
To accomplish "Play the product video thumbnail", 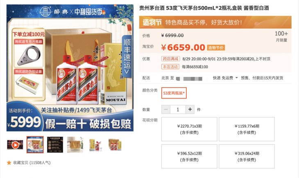I will tap(15, 145).
